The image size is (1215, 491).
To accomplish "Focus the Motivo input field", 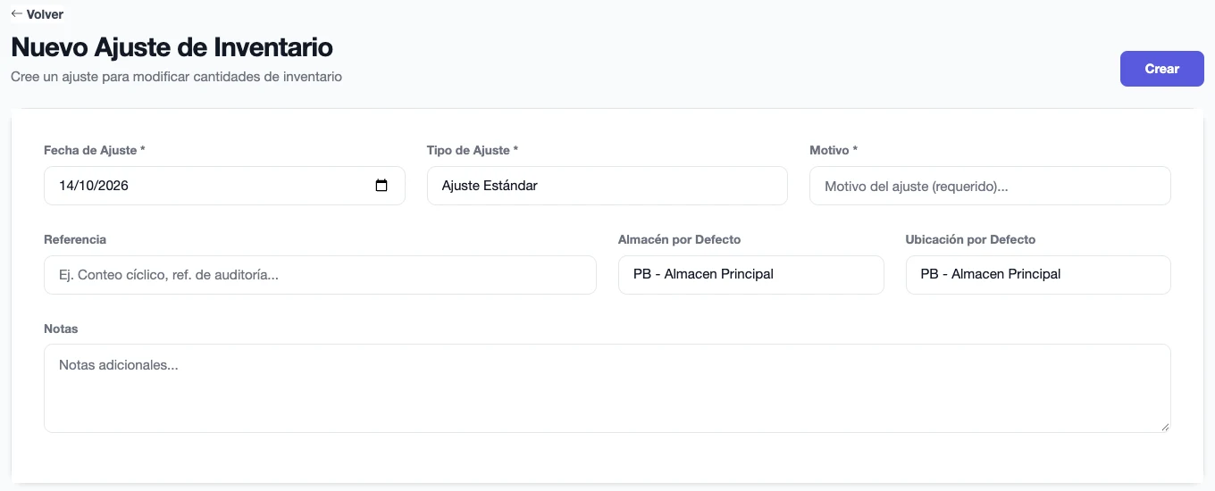I will click(x=990, y=186).
